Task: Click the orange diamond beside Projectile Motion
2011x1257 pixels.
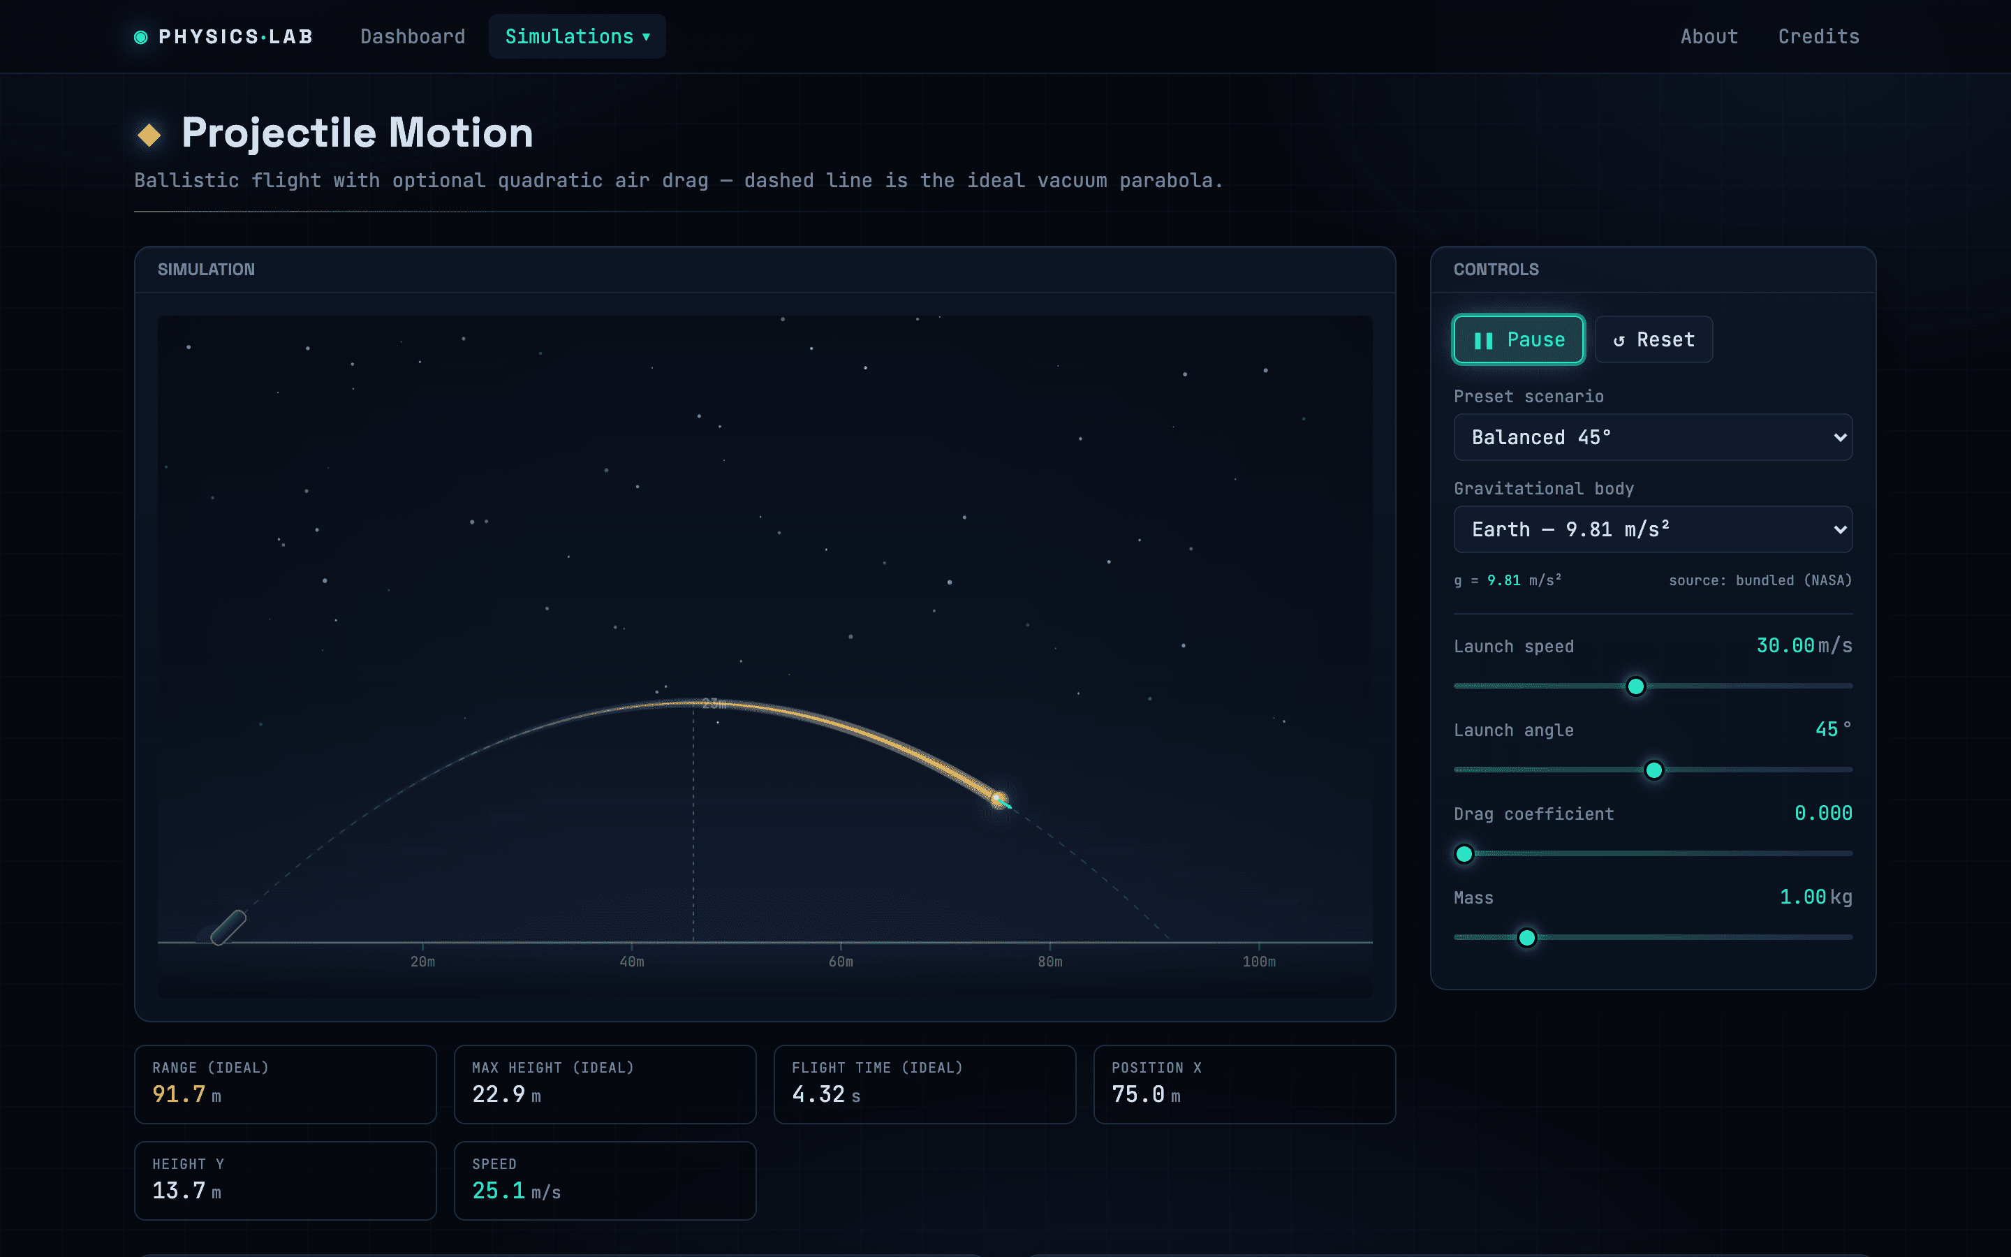Action: pos(149,135)
